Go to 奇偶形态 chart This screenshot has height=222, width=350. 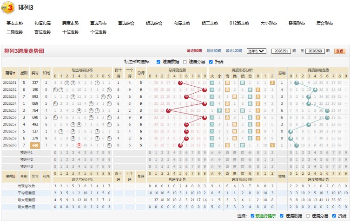(x=297, y=23)
